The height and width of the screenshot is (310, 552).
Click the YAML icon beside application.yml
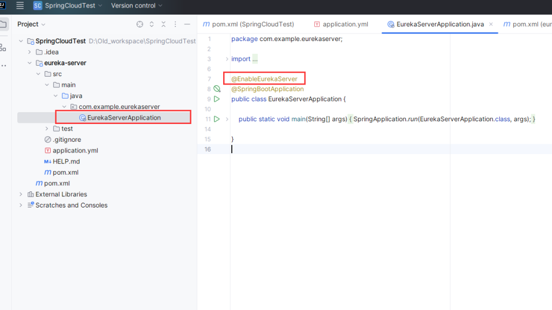click(47, 150)
